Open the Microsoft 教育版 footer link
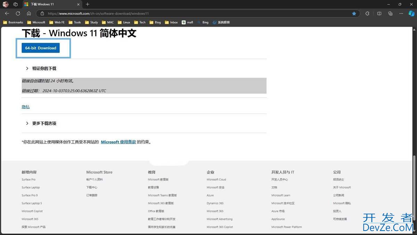 click(x=158, y=180)
